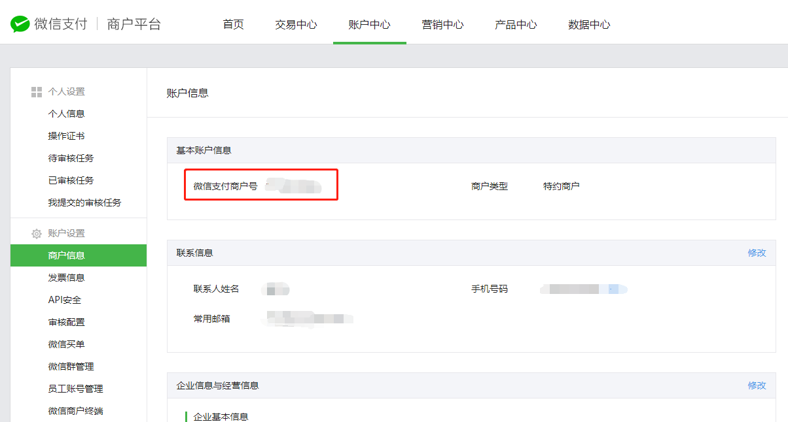Click 修改 link in 企业信息与经营信息 section
The image size is (788, 422).
pyautogui.click(x=757, y=385)
